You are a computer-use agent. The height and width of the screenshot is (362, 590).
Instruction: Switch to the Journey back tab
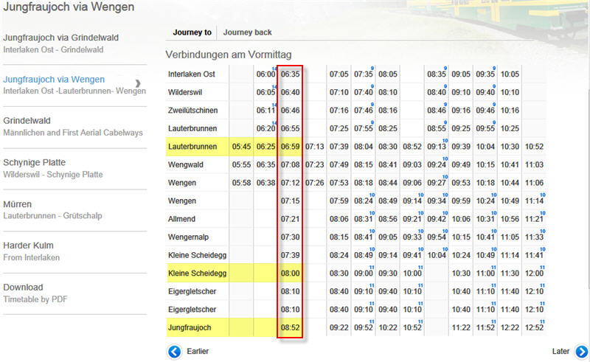[x=247, y=32]
